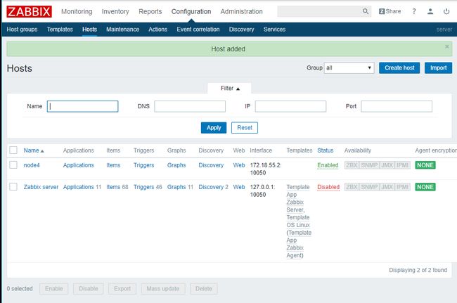Open Template OS Linux link
Screen dimensions: 457x303
coord(298,221)
